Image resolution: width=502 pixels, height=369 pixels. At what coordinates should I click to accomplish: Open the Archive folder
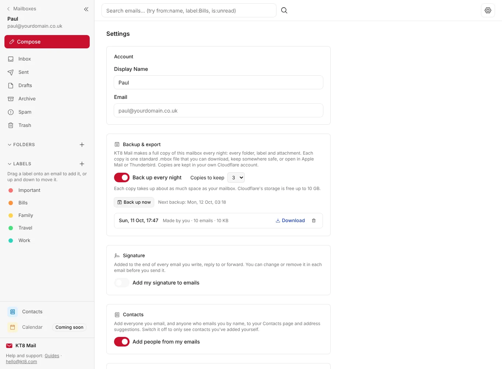(47, 99)
